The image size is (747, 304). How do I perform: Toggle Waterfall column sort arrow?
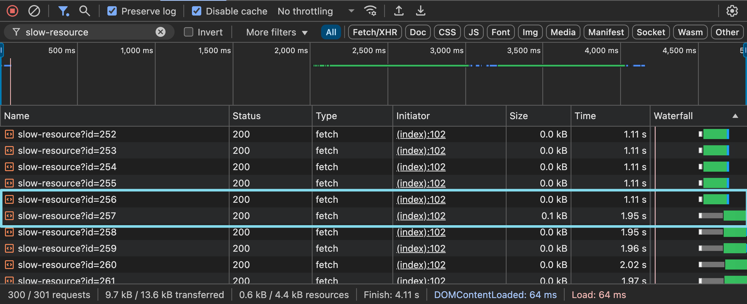(x=735, y=116)
